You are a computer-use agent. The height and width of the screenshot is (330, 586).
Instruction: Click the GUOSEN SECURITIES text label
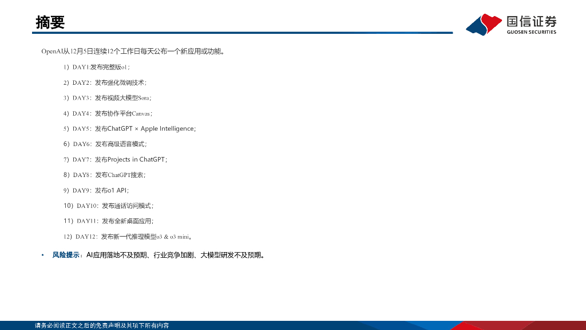531,32
